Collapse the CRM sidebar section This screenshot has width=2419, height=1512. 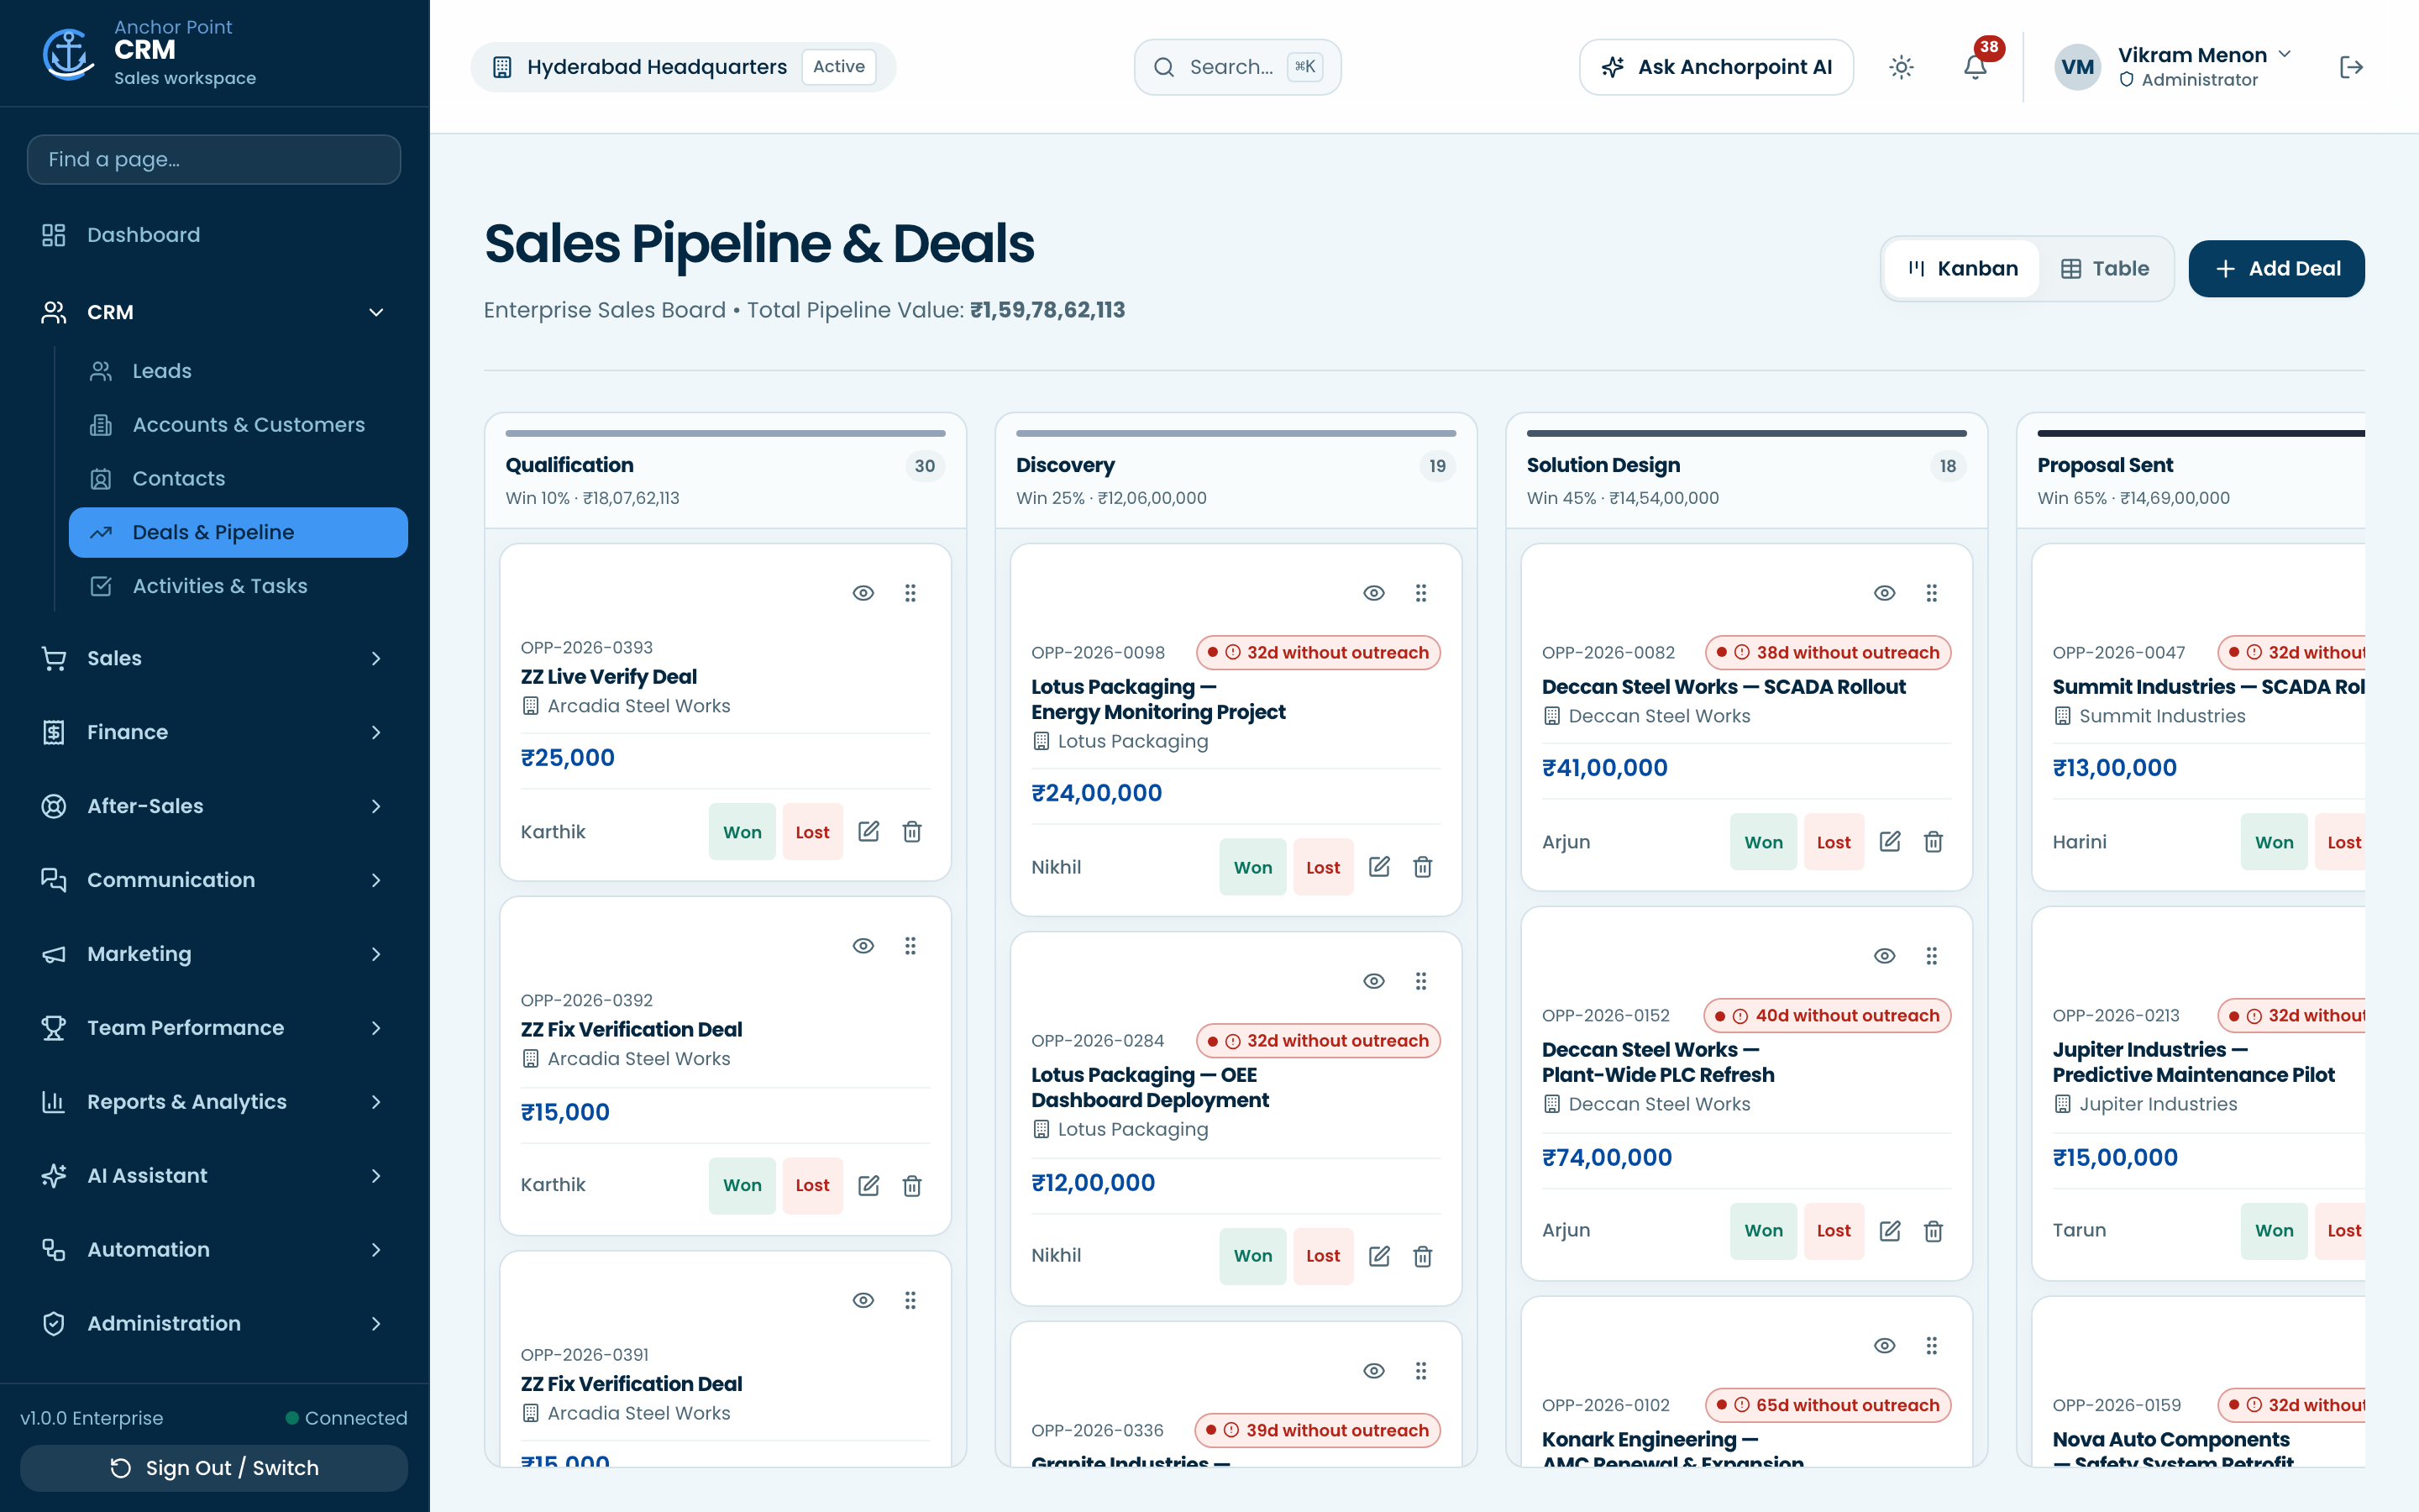(x=214, y=312)
